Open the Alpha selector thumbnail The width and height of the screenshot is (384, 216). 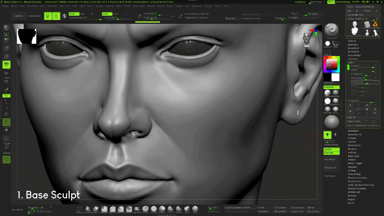(x=327, y=44)
